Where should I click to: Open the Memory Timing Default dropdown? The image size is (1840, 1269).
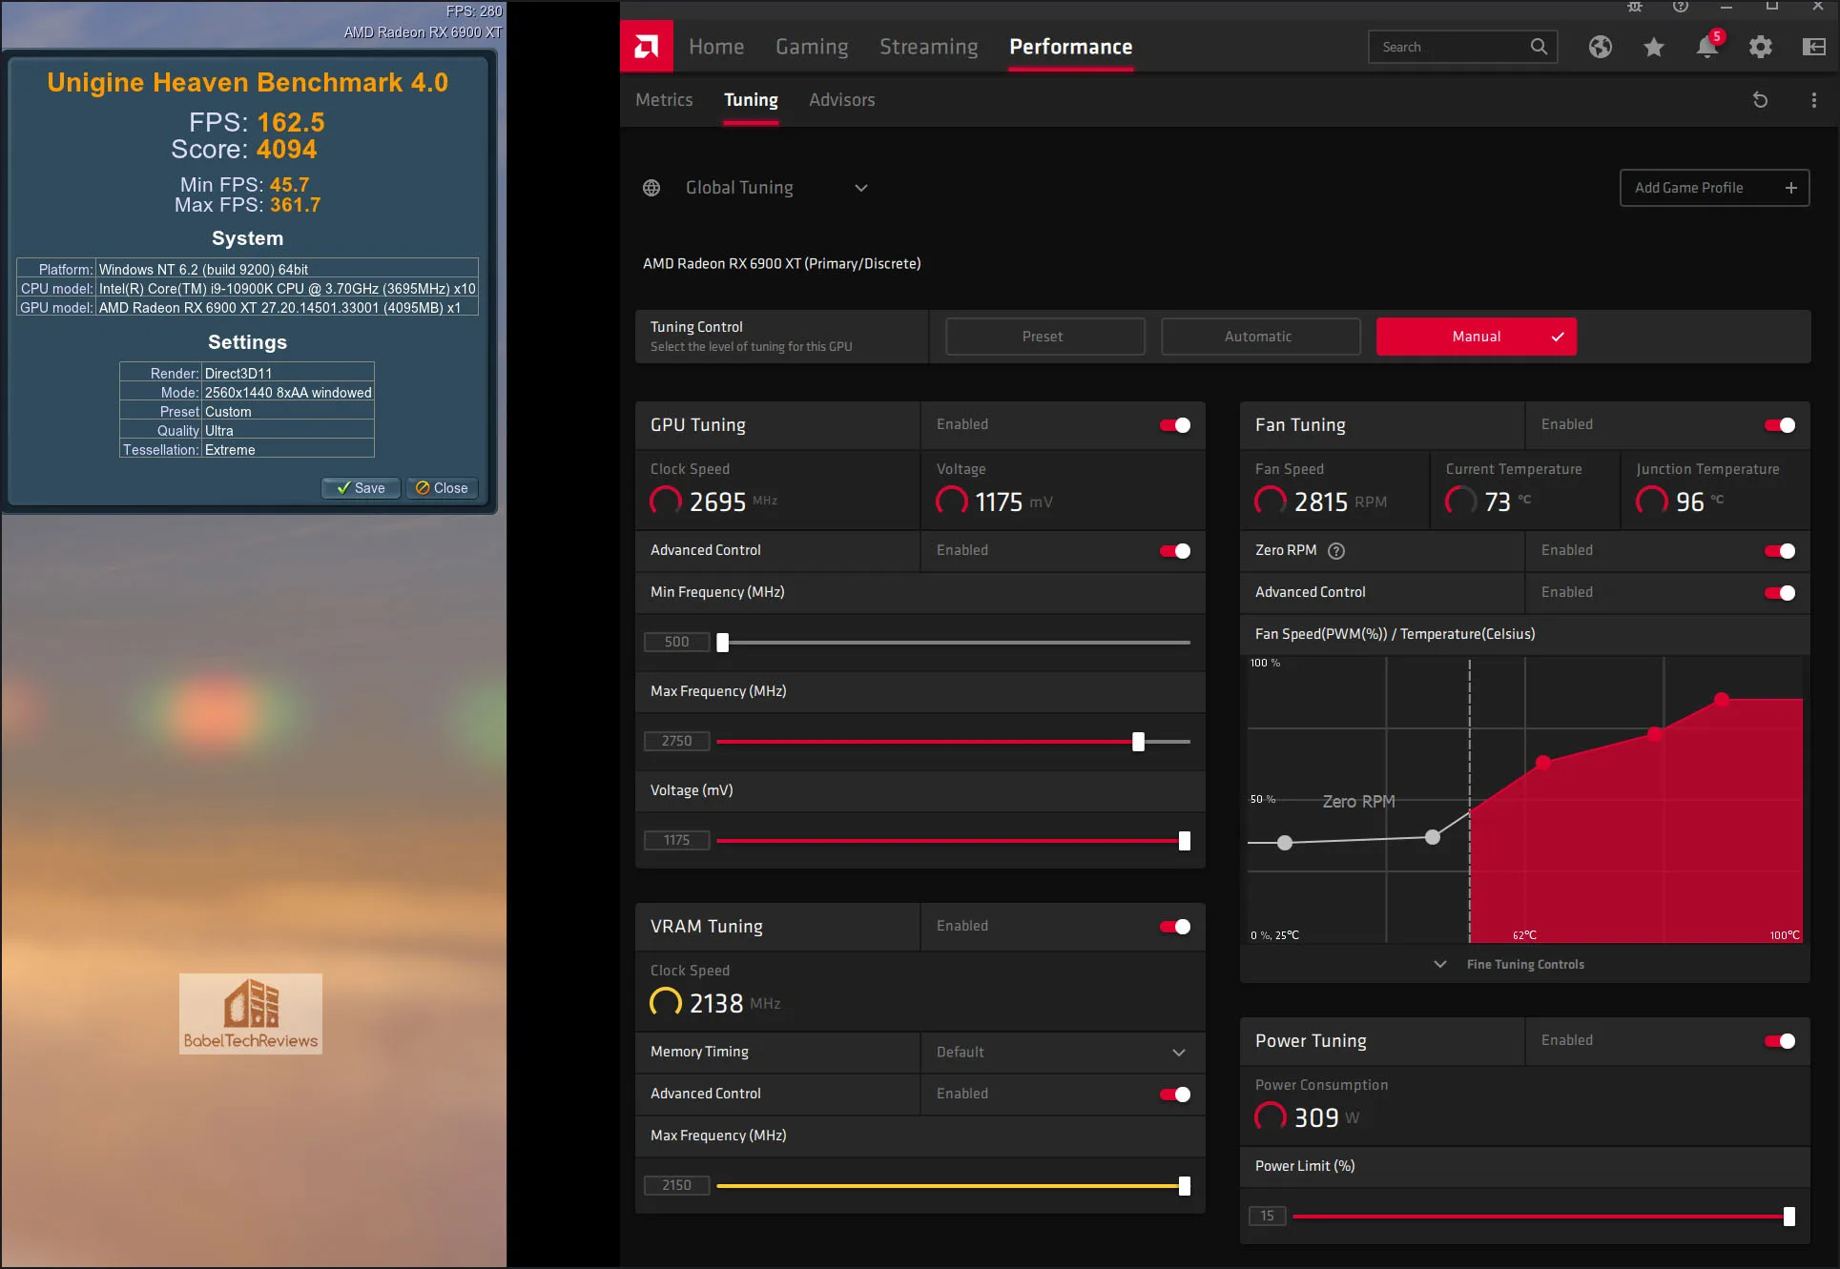pyautogui.click(x=1063, y=1053)
